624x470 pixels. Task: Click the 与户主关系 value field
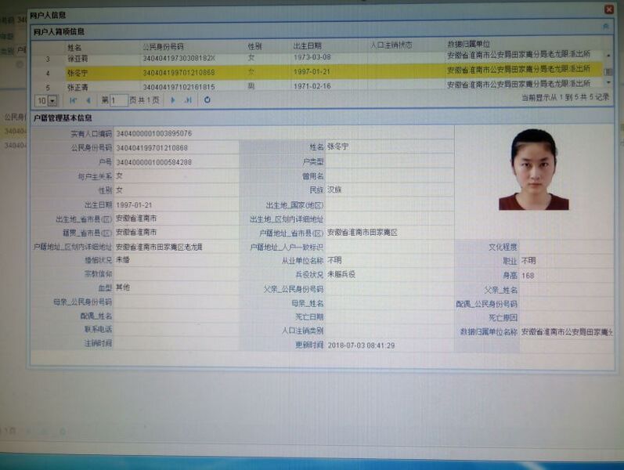(177, 176)
